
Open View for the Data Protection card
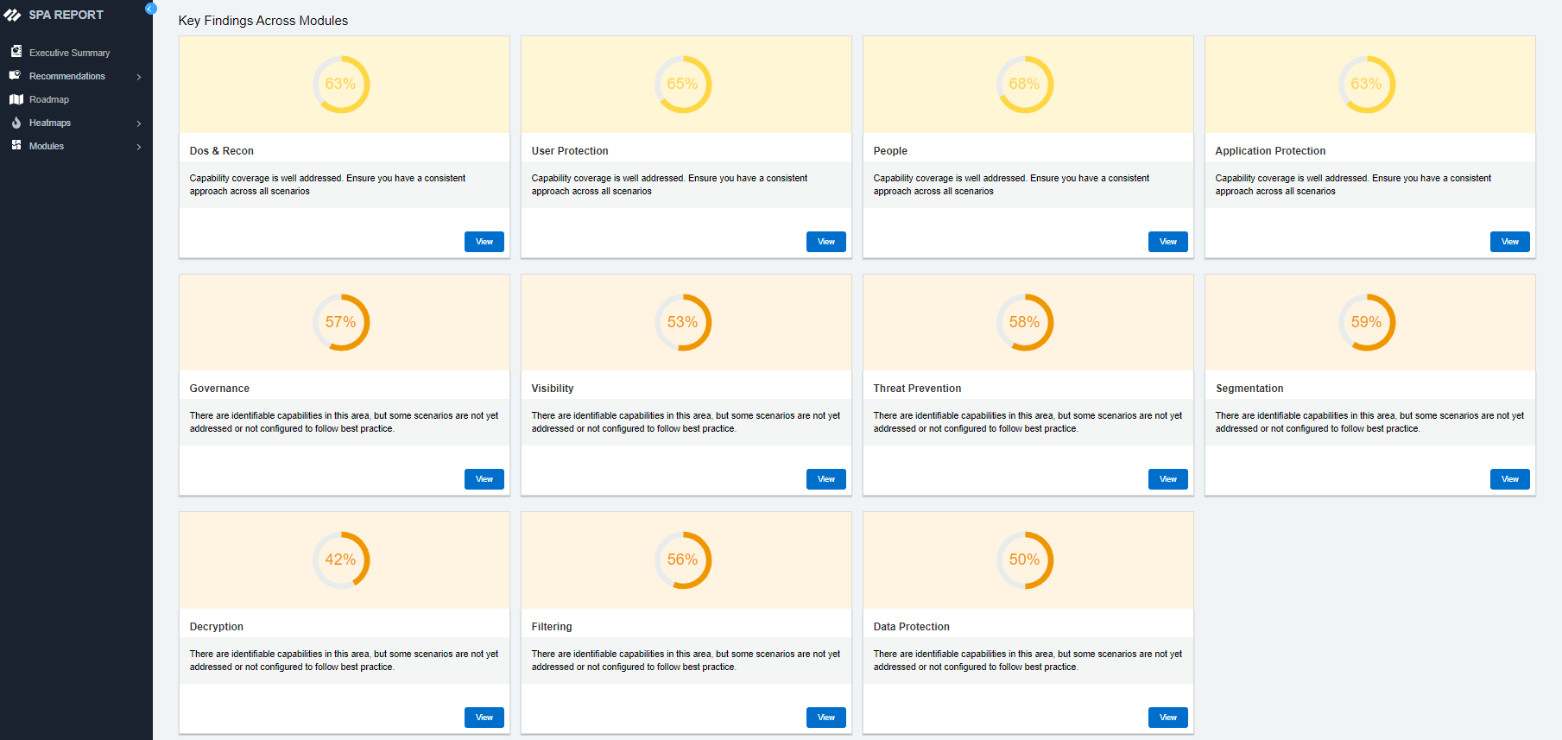(x=1167, y=718)
